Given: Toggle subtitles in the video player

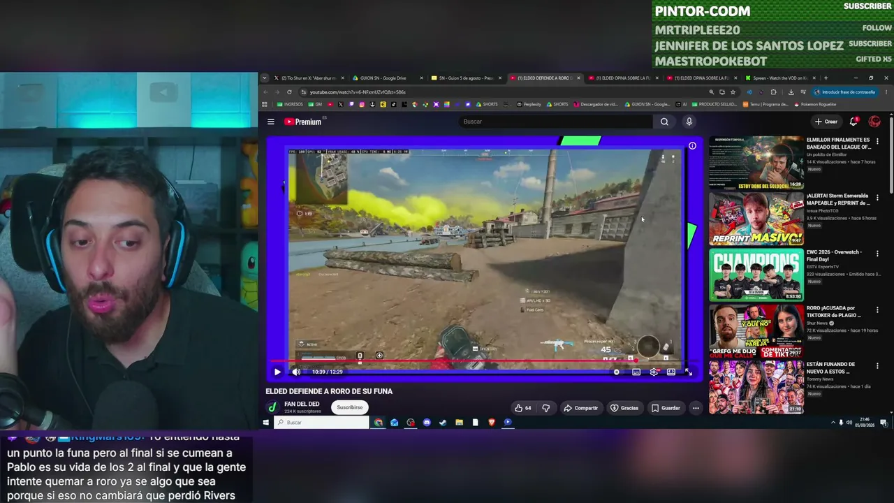Looking at the screenshot, I should pyautogui.click(x=636, y=372).
